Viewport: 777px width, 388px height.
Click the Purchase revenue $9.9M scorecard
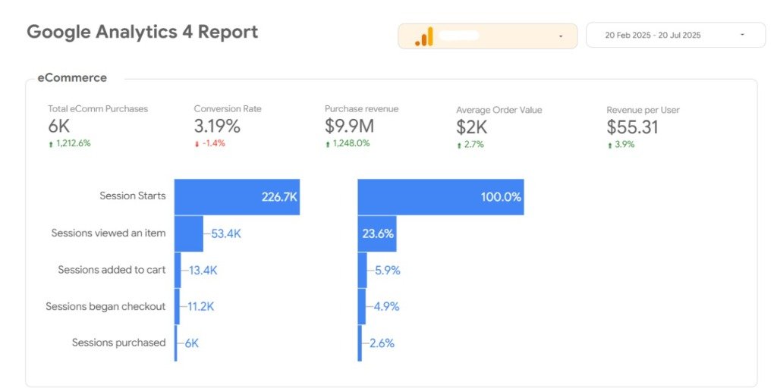coord(349,127)
